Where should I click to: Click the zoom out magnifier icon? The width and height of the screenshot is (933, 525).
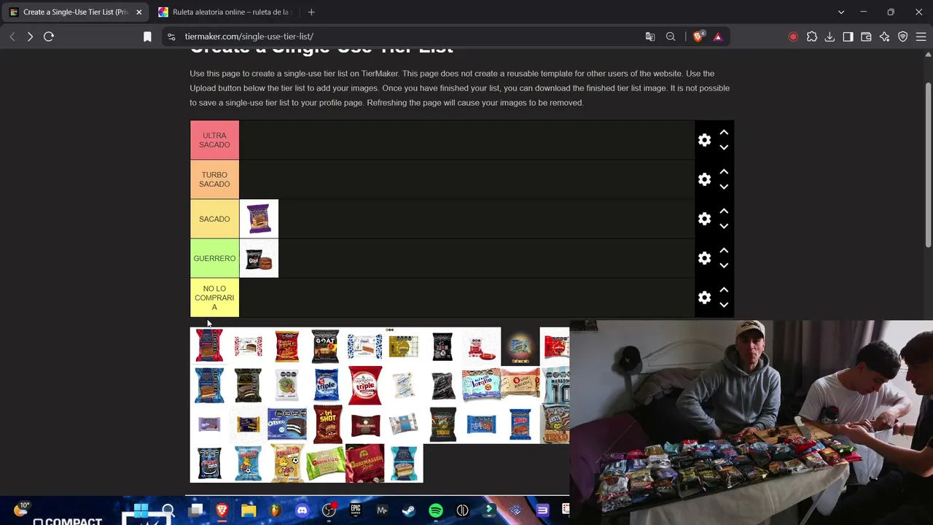[x=671, y=36]
